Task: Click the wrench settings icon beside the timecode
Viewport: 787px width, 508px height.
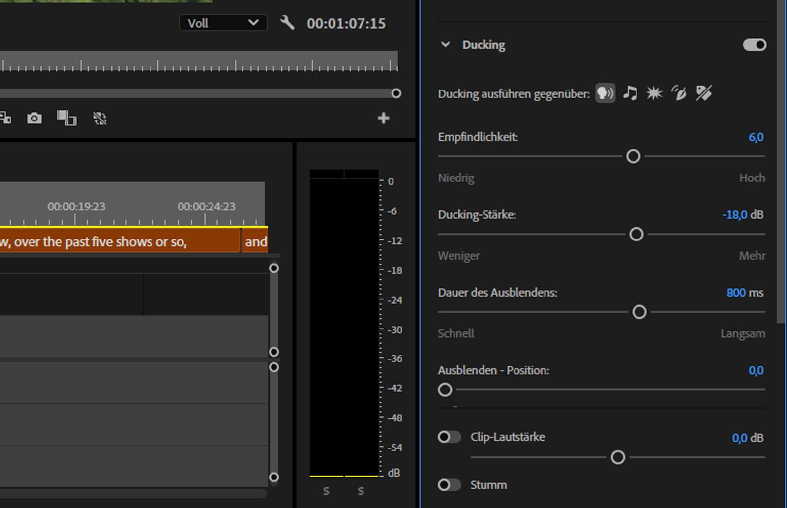Action: click(288, 23)
